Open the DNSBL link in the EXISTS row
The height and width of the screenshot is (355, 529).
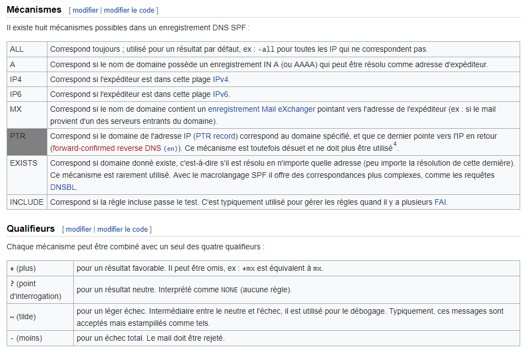coord(63,187)
